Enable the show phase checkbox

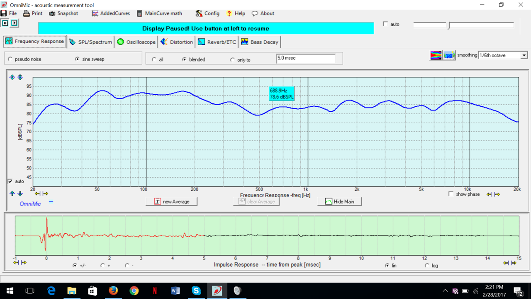coord(451,194)
